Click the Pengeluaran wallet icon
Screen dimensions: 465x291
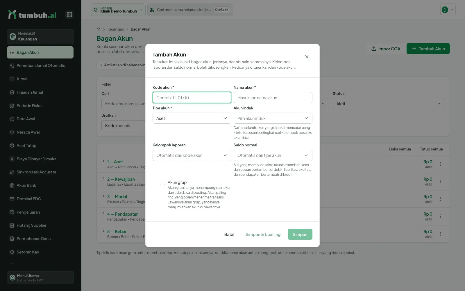pyautogui.click(x=12, y=212)
